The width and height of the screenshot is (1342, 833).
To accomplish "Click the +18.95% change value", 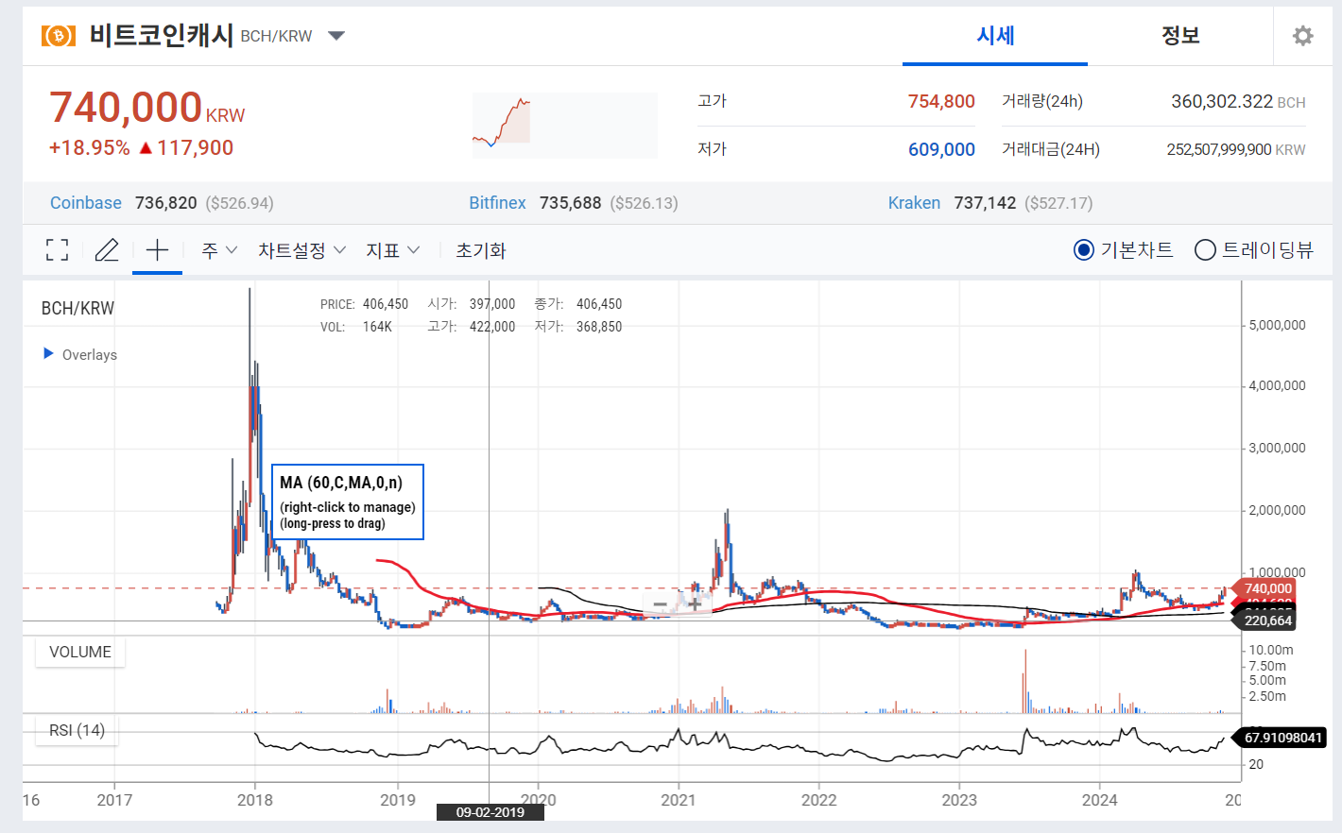I will (x=89, y=148).
